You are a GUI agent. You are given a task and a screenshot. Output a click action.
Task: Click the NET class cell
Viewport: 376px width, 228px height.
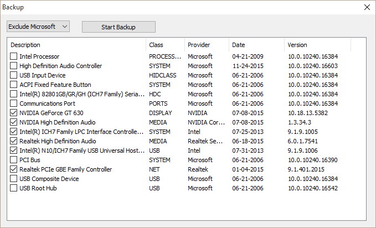pyautogui.click(x=154, y=169)
